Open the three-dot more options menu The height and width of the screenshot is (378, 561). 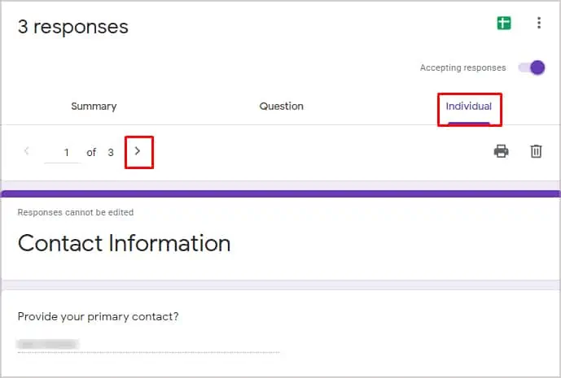click(x=539, y=23)
